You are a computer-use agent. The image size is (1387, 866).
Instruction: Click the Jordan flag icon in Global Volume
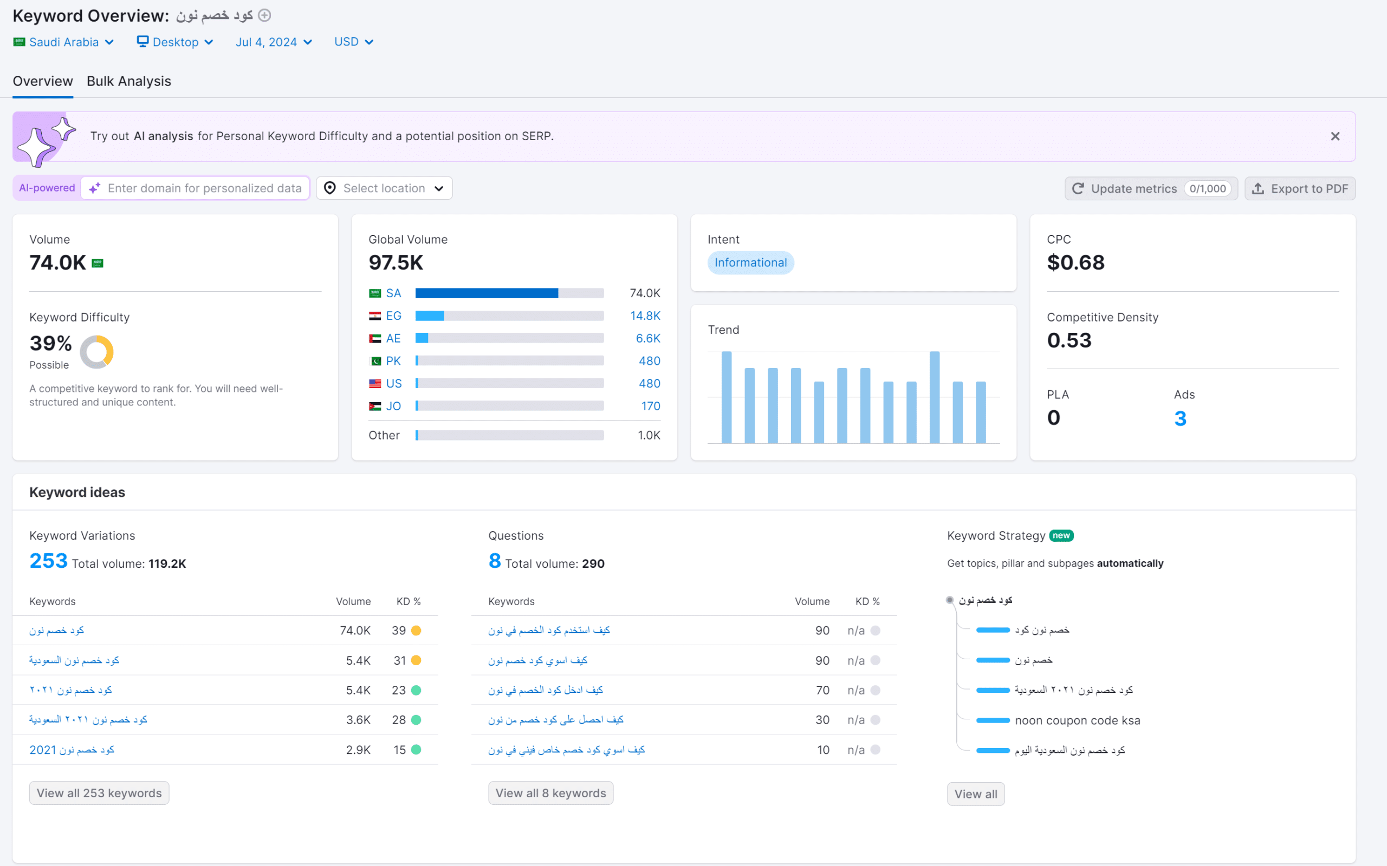(x=375, y=406)
